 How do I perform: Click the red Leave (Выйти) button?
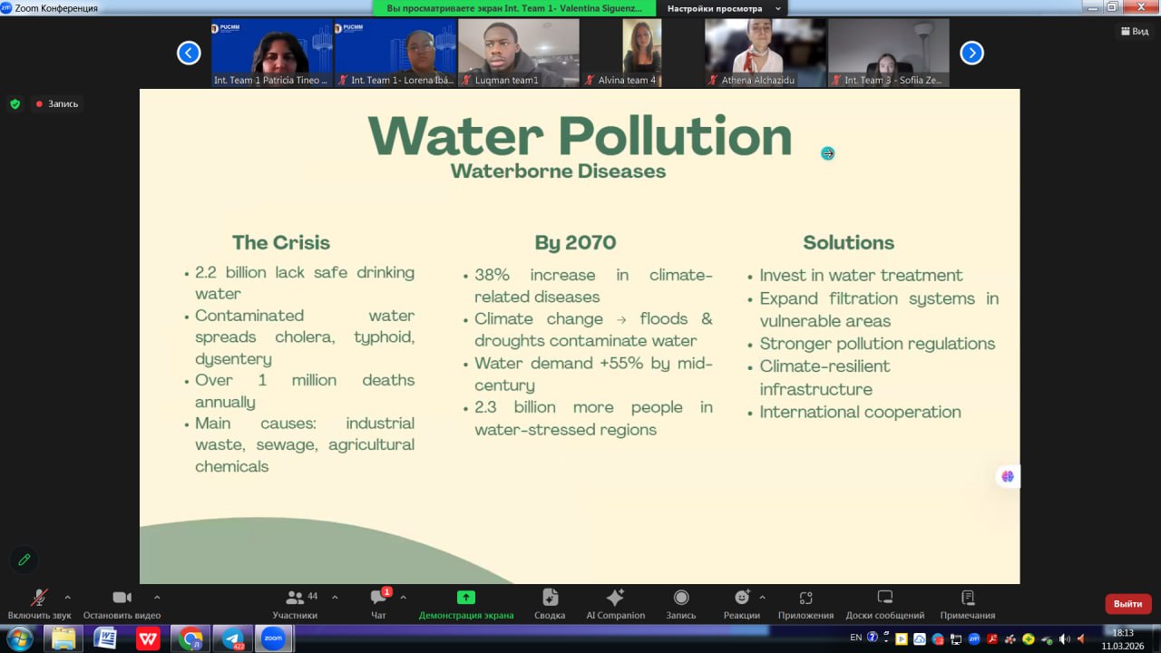click(1127, 604)
